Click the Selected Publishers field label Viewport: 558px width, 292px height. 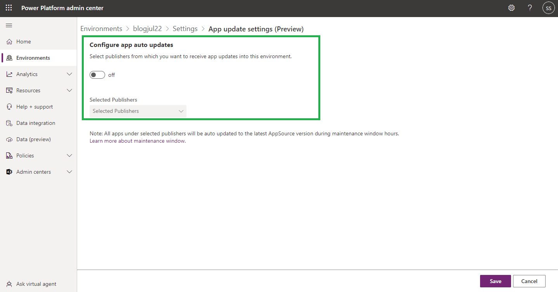[113, 100]
